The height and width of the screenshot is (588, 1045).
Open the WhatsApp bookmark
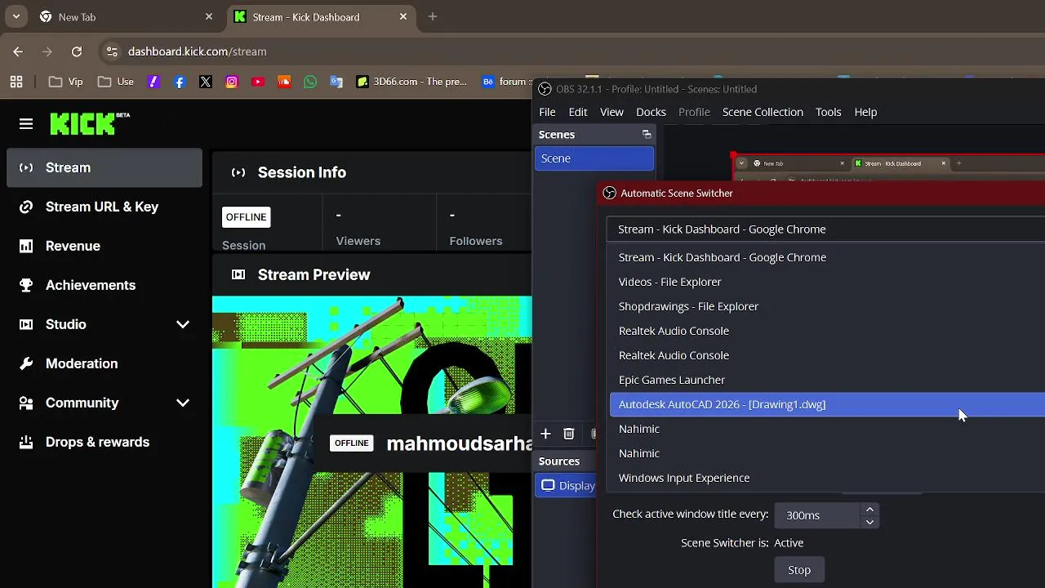coord(310,82)
